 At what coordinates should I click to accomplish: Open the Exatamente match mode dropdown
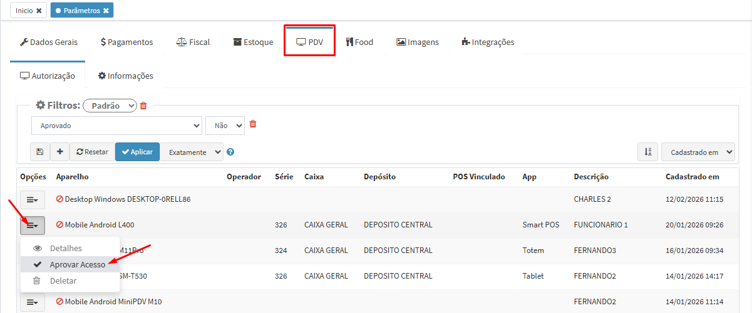click(x=192, y=152)
